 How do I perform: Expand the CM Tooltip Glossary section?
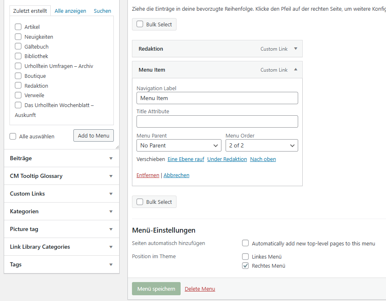point(111,176)
